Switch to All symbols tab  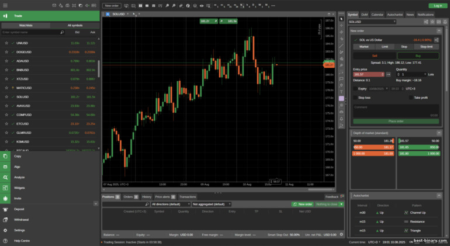pos(75,26)
